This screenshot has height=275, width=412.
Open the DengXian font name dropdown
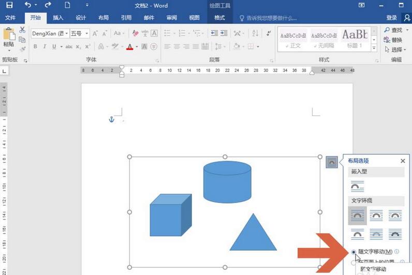point(66,33)
